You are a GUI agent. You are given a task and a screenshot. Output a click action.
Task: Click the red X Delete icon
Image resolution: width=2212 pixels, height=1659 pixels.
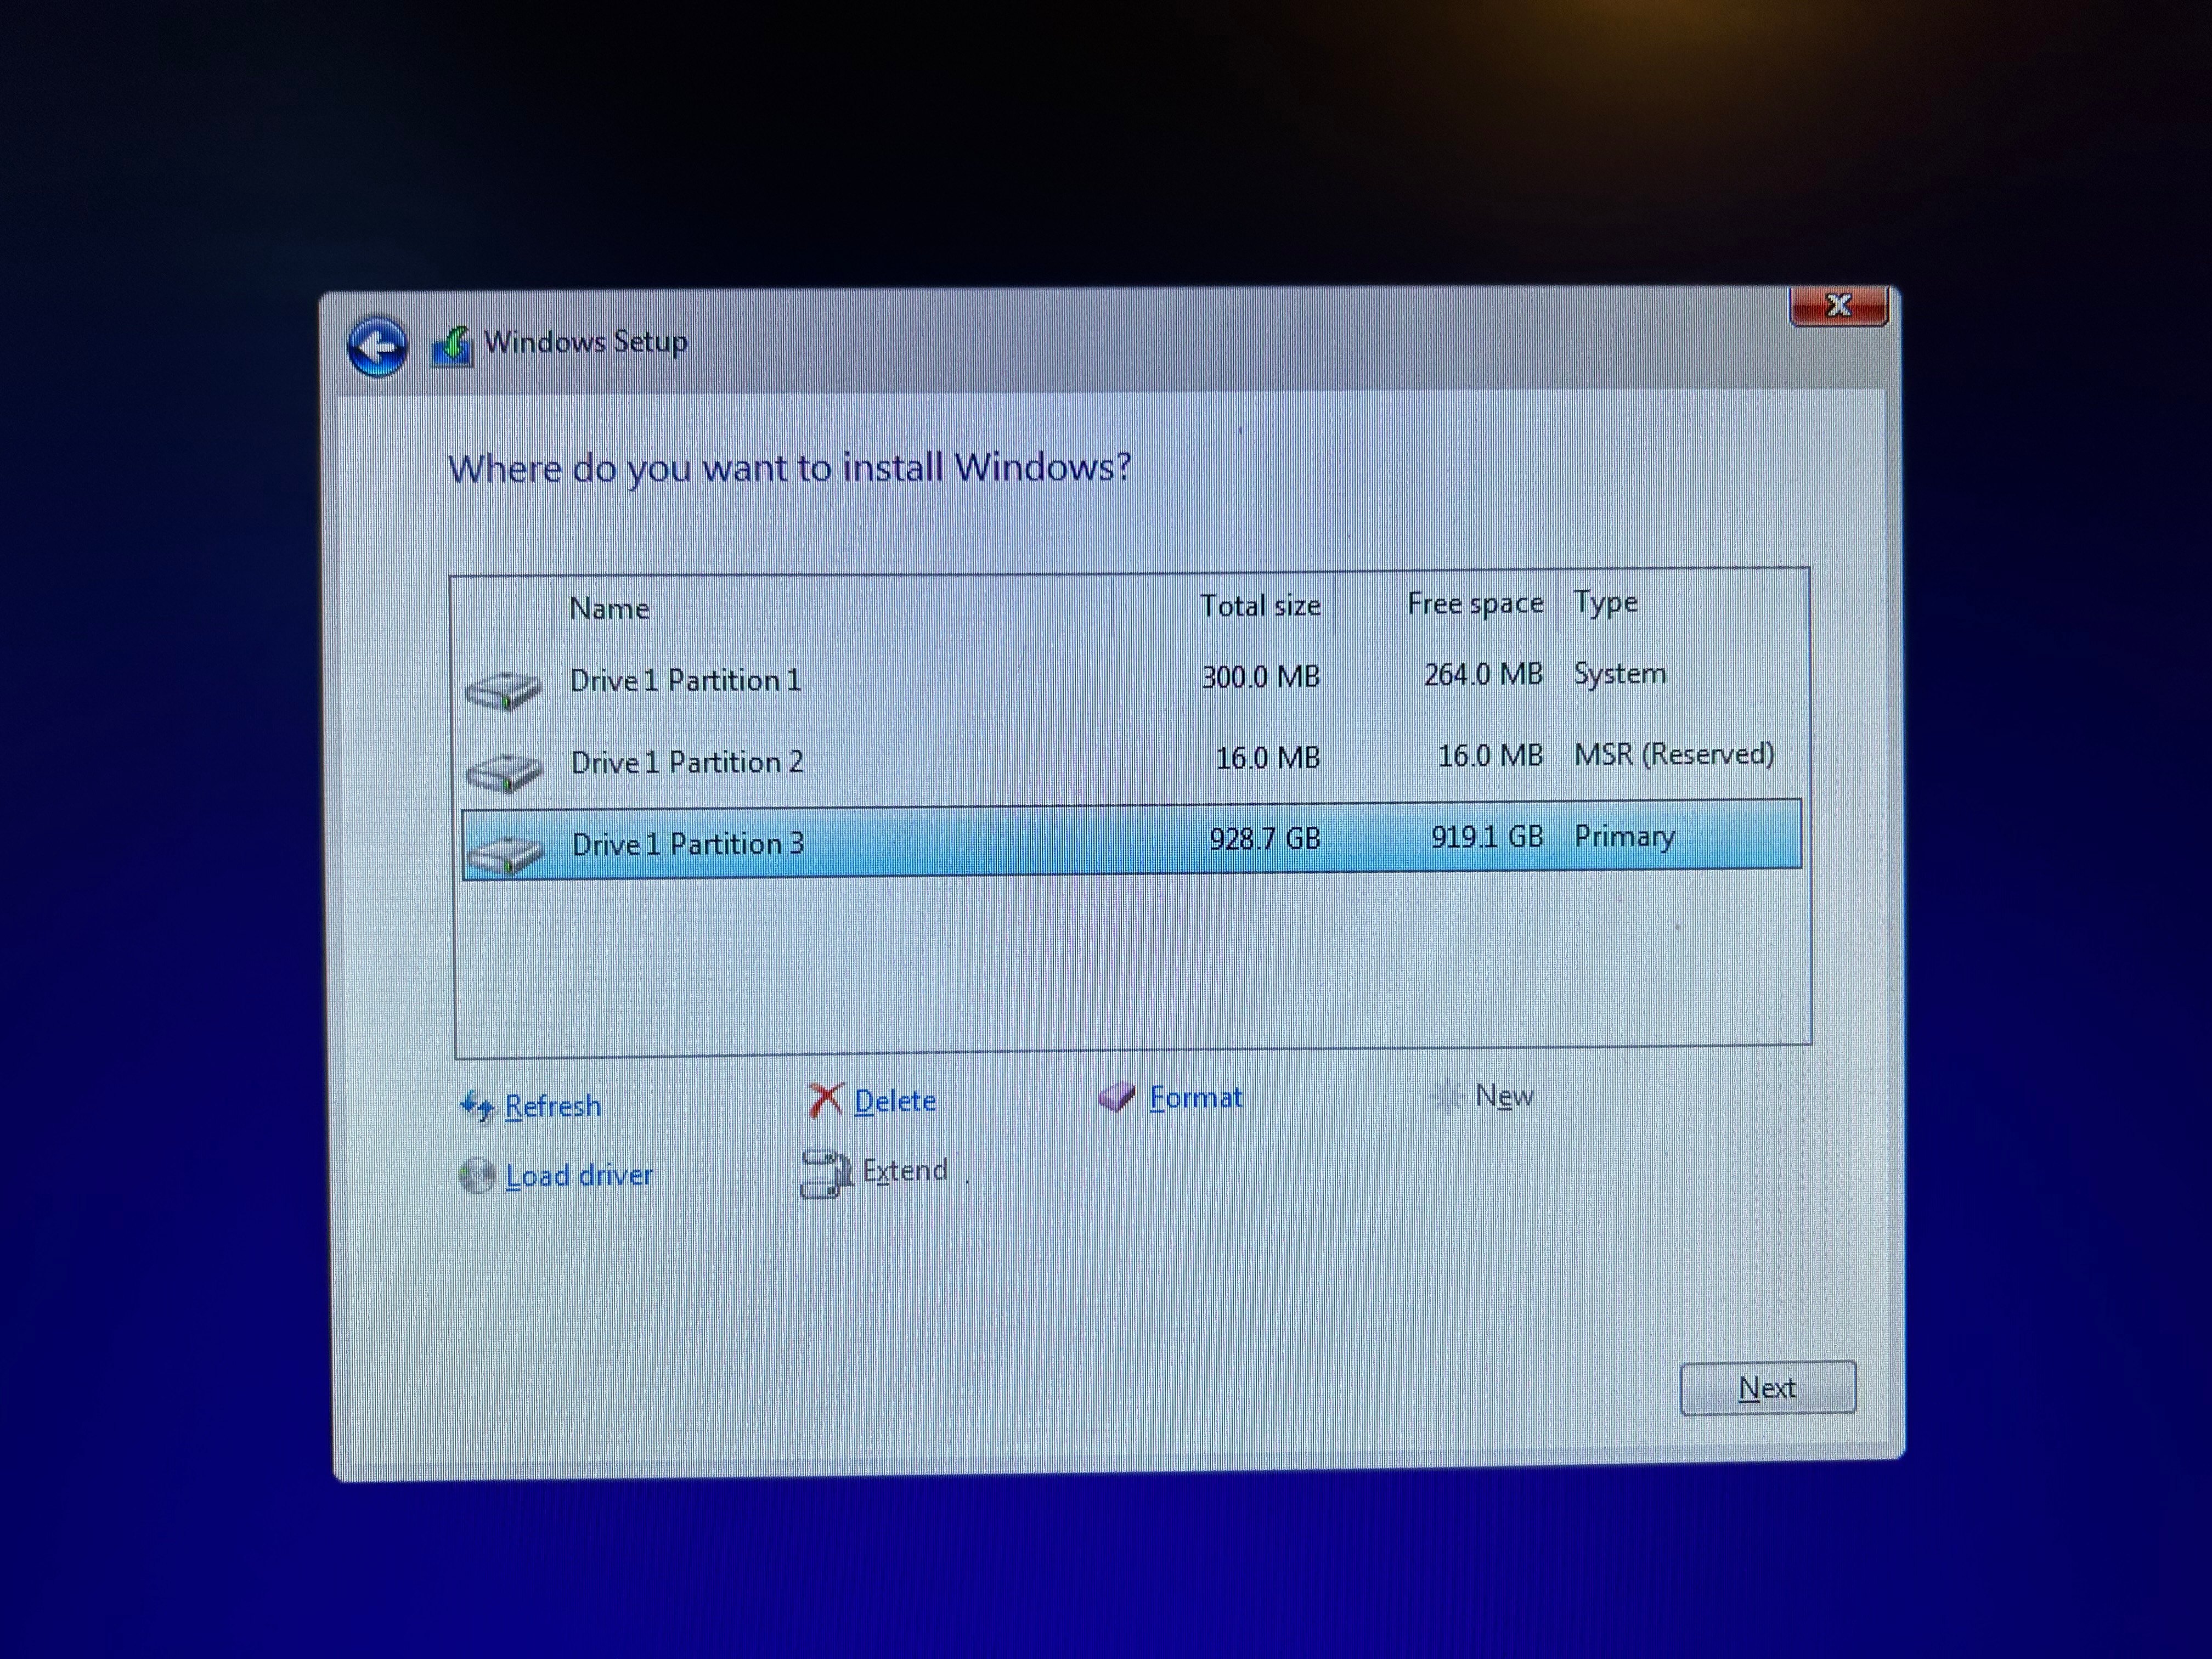pos(825,1101)
